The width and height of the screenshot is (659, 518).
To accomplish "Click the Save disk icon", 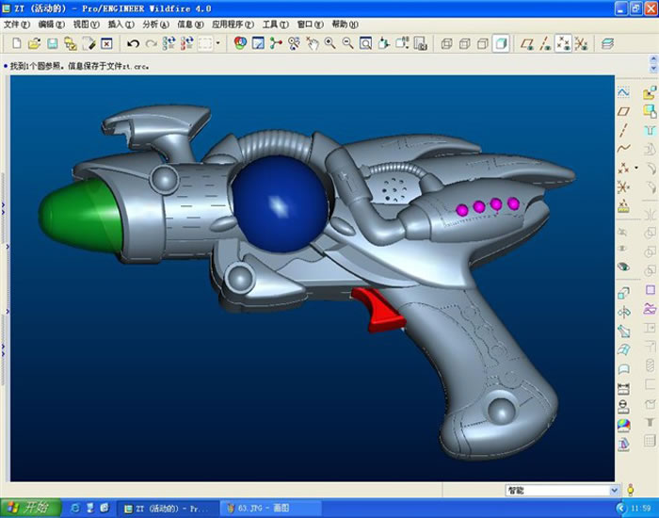I will (53, 43).
